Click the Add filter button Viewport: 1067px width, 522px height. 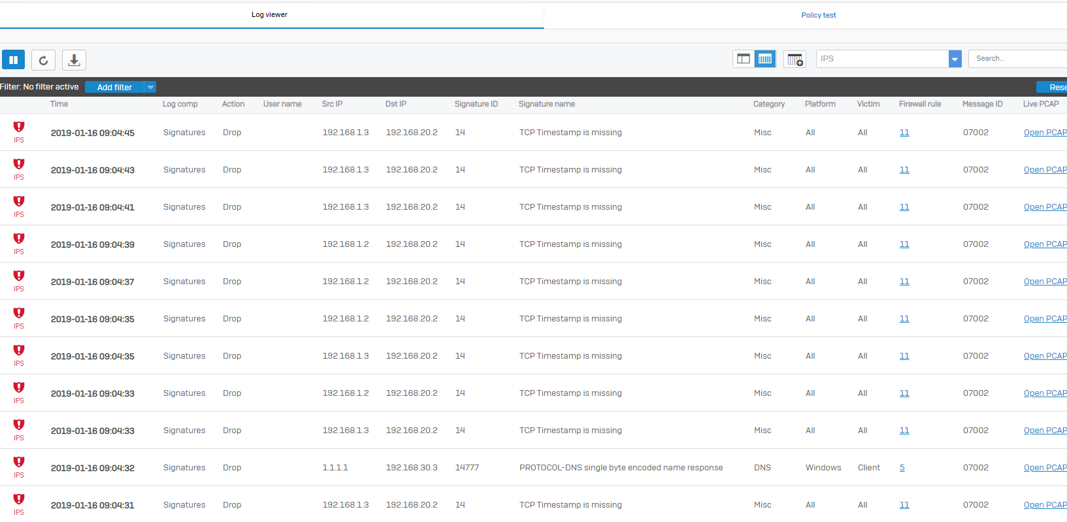114,87
